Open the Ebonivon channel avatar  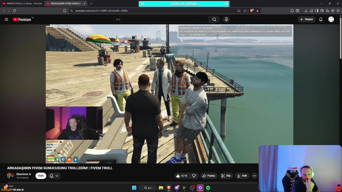point(10,175)
